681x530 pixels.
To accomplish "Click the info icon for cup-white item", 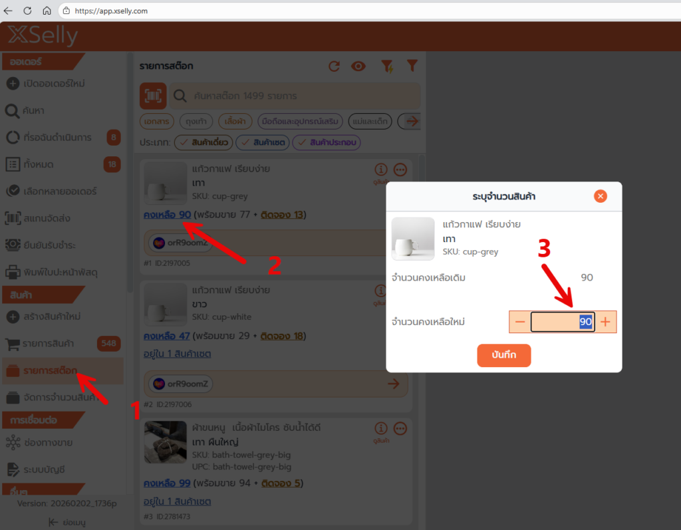I will [381, 291].
